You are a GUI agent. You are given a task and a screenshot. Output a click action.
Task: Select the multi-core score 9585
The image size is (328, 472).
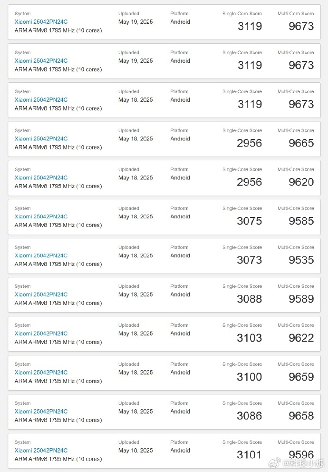pos(301,221)
